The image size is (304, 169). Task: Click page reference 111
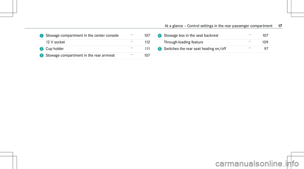click(x=147, y=49)
